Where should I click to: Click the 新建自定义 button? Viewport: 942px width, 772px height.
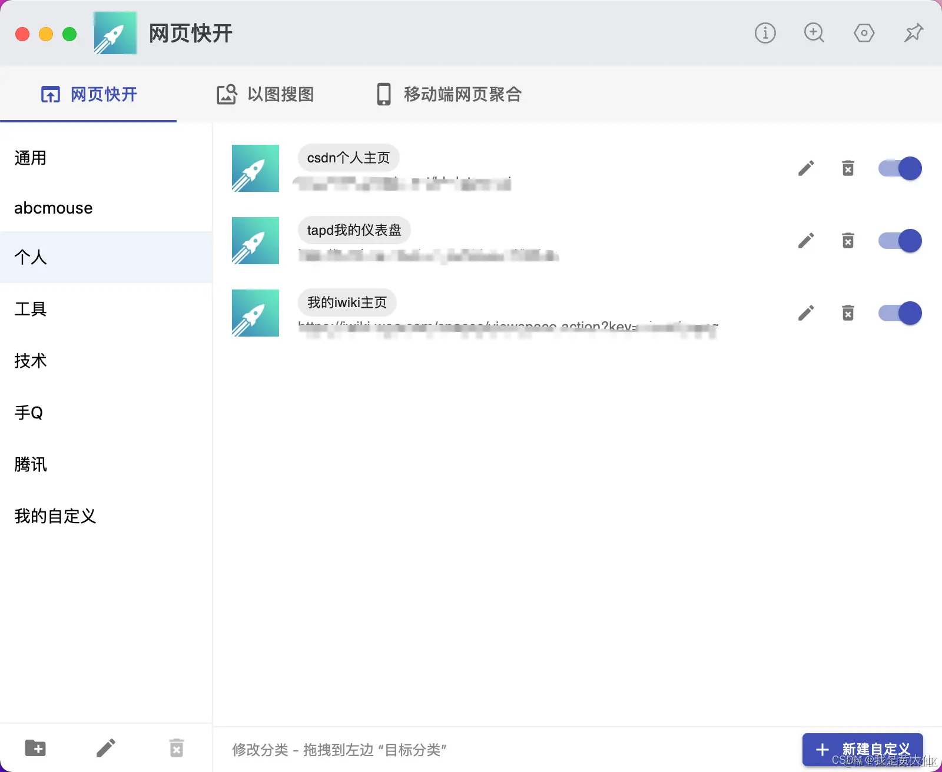[x=862, y=749]
